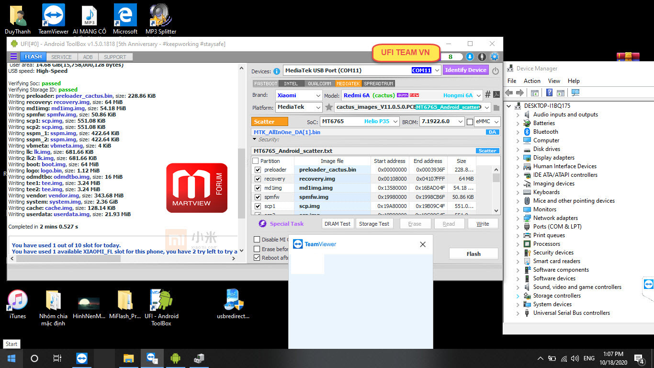The height and width of the screenshot is (368, 654).
Task: Click Cortana search circle on taskbar
Action: point(34,358)
